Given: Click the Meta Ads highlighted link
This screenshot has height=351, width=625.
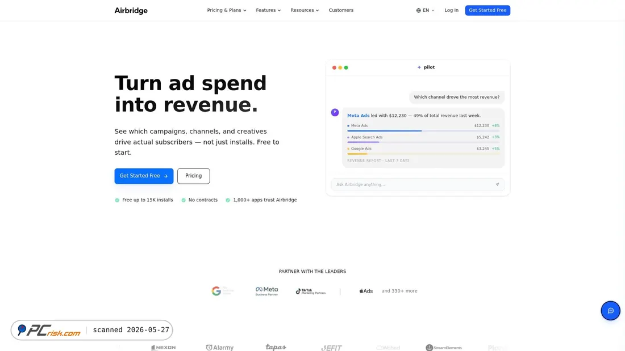Looking at the screenshot, I should pyautogui.click(x=359, y=116).
